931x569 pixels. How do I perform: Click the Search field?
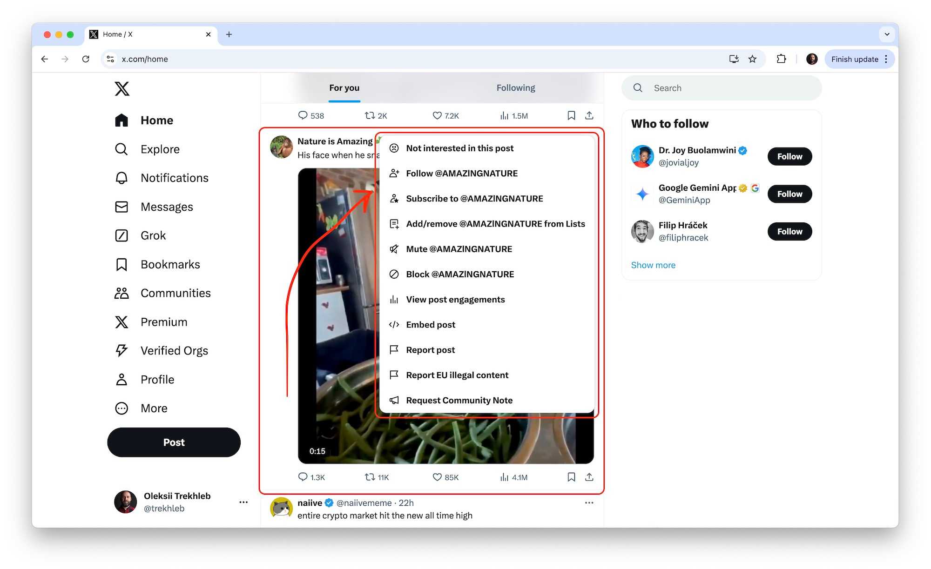pos(721,88)
